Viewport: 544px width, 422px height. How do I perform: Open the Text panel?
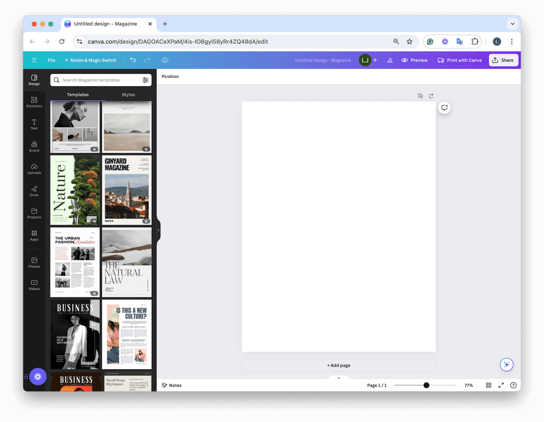coord(34,124)
